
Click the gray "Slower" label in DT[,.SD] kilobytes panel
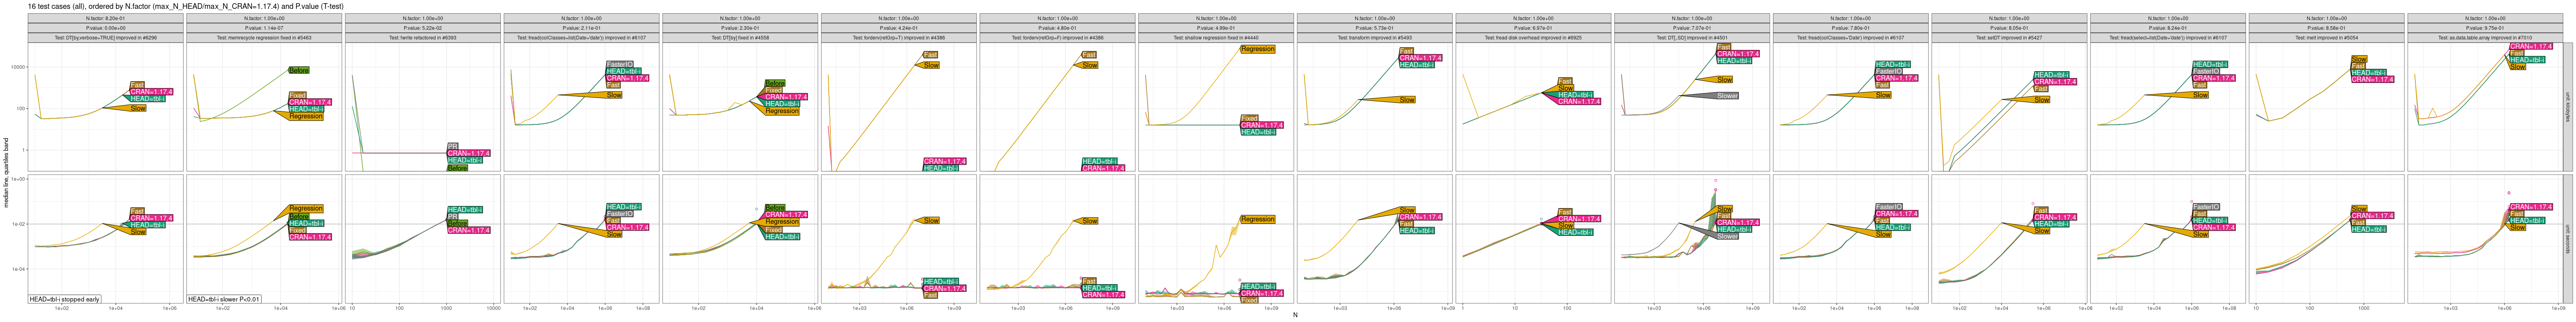tap(1727, 96)
